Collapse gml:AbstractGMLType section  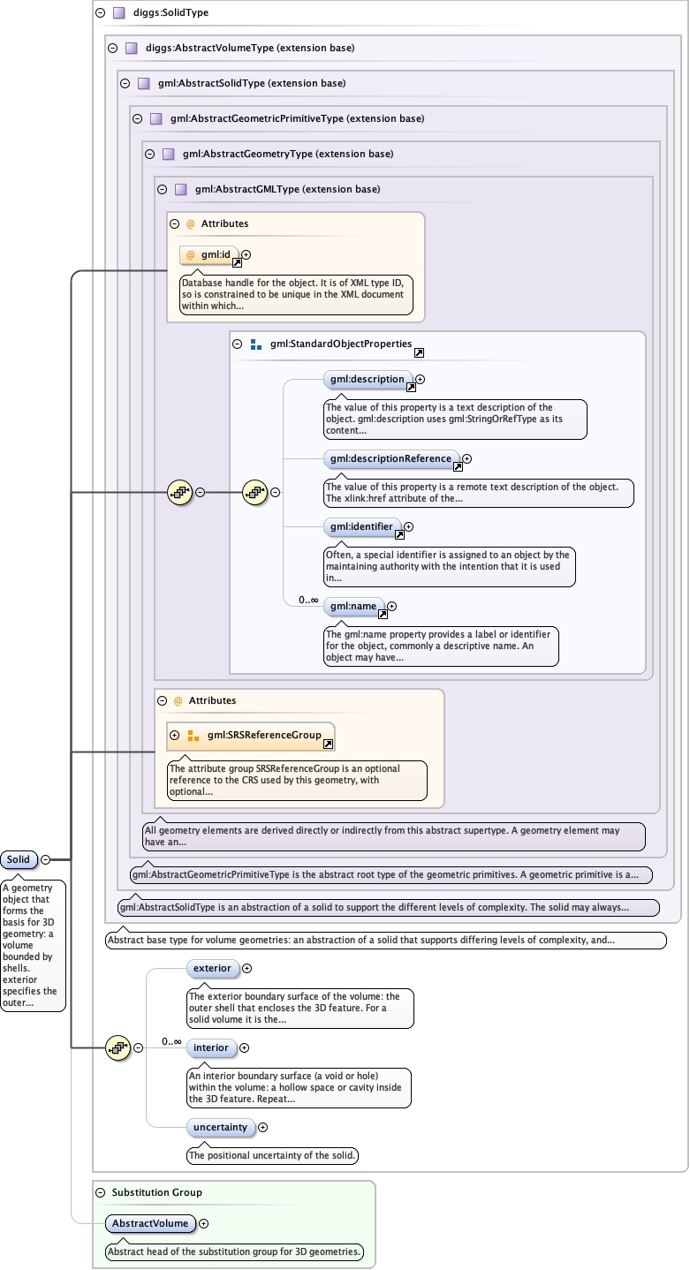(x=162, y=189)
